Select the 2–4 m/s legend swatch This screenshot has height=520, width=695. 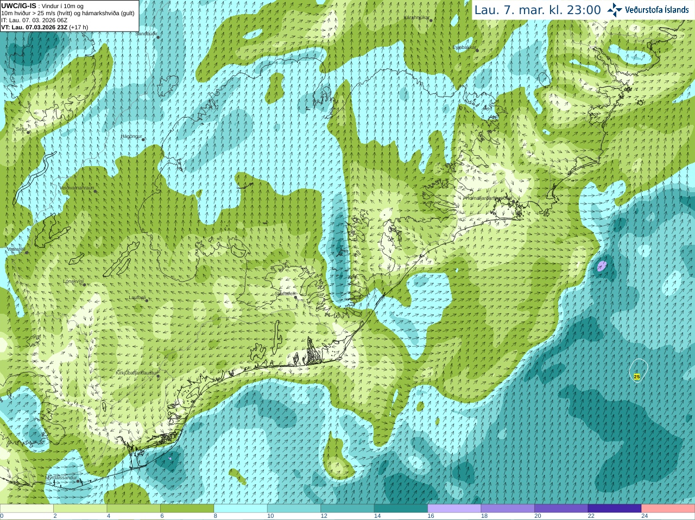pyautogui.click(x=80, y=508)
